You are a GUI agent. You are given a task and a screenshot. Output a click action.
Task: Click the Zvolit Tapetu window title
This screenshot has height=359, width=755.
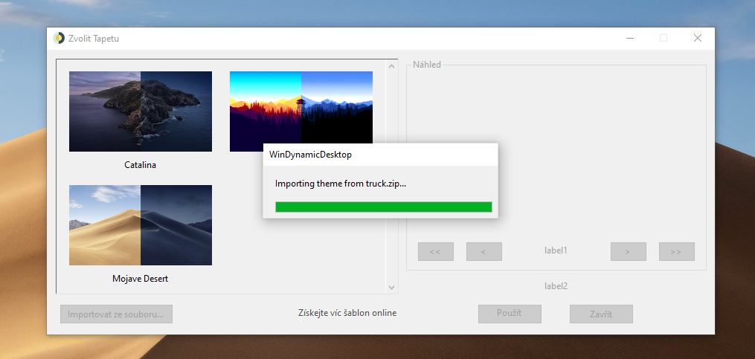coord(94,39)
